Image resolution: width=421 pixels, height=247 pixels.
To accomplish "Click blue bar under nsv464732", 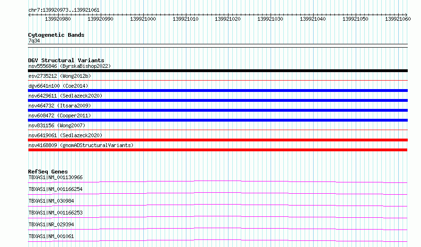I will (x=218, y=110).
